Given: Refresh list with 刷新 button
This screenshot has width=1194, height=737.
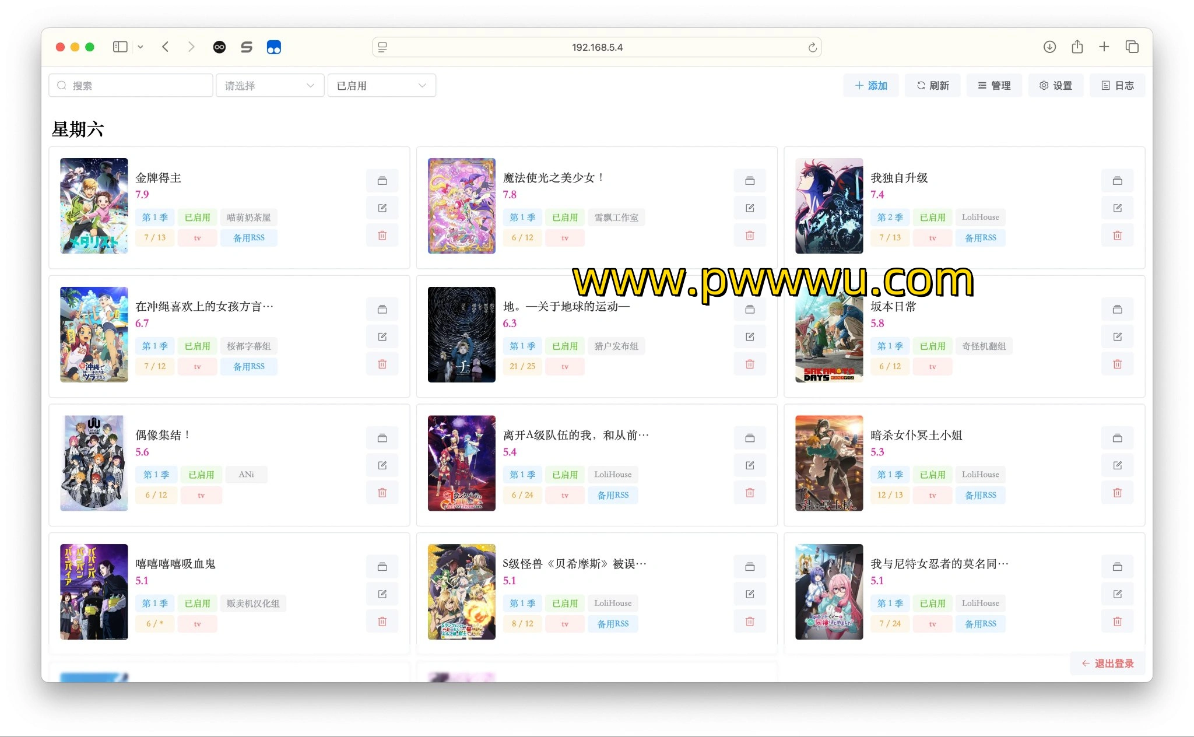Looking at the screenshot, I should point(932,86).
